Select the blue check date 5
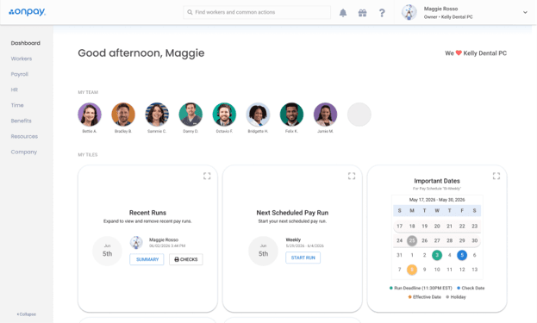 (x=462, y=255)
